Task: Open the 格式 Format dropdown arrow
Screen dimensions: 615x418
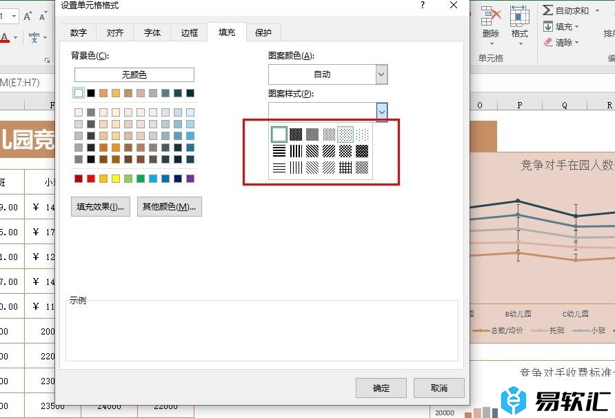Action: point(521,43)
